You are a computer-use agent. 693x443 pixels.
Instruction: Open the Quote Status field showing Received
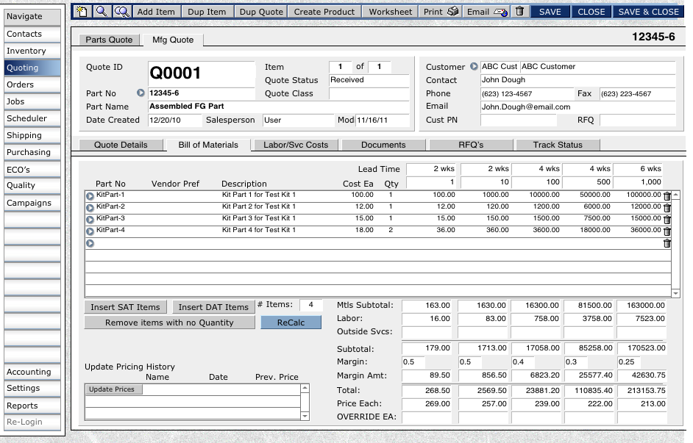pyautogui.click(x=368, y=80)
